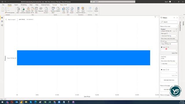
Task: Open Recent sources list
Action: tap(46, 10)
